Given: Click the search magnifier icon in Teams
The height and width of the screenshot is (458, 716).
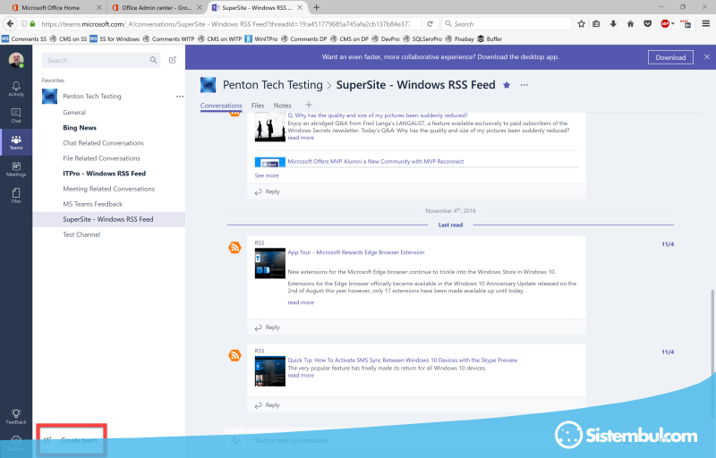Looking at the screenshot, I should tap(153, 60).
